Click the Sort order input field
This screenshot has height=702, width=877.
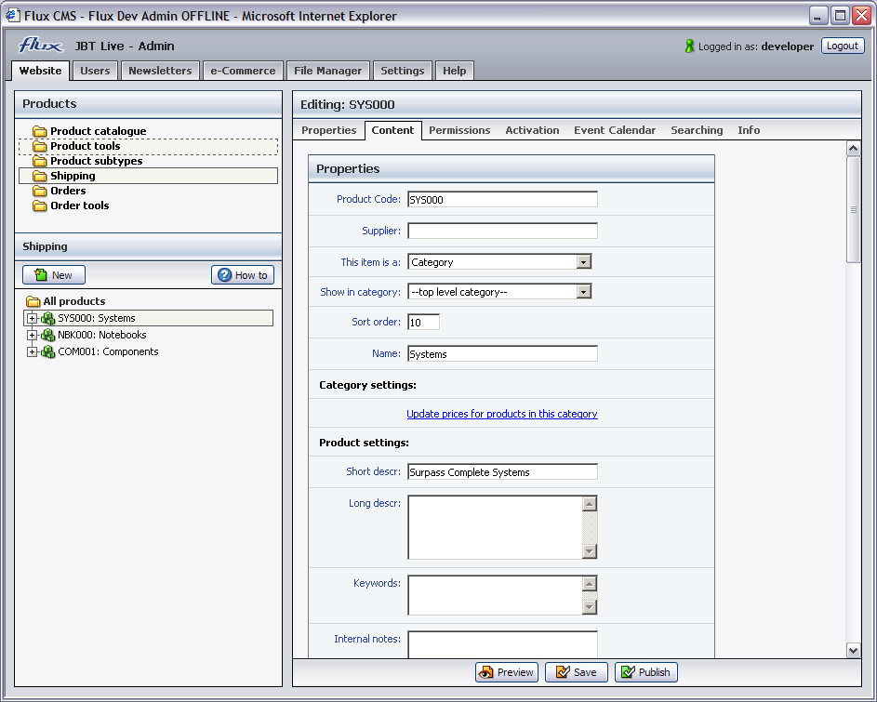(423, 323)
